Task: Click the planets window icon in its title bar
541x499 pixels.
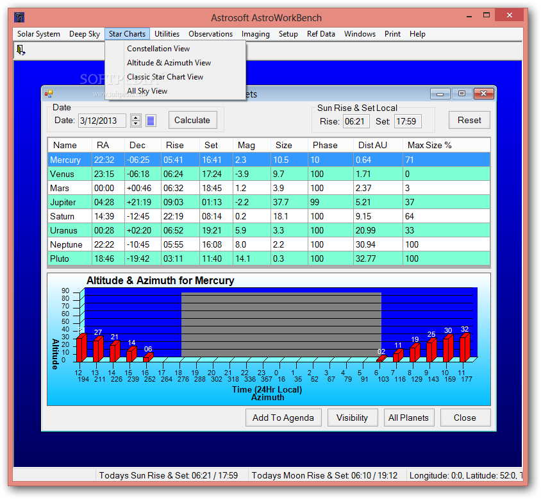Action: (49, 94)
